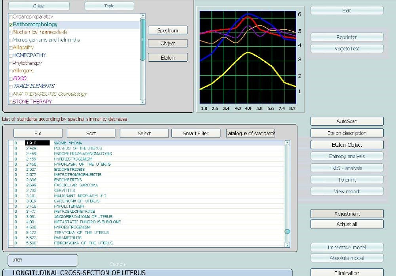Start an Entropy analysis
The height and width of the screenshot is (276, 396).
pyautogui.click(x=346, y=156)
